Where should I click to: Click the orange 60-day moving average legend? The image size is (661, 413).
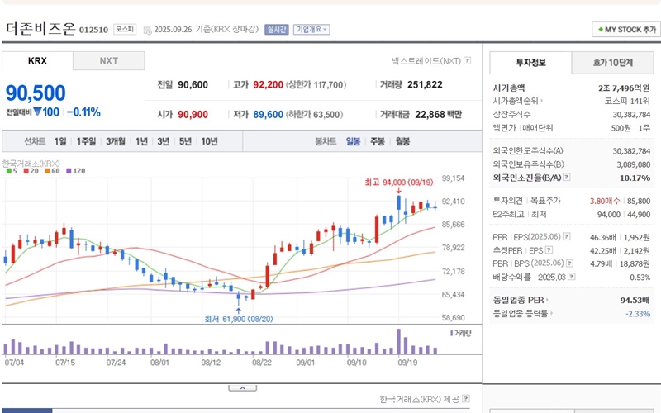tap(52, 171)
